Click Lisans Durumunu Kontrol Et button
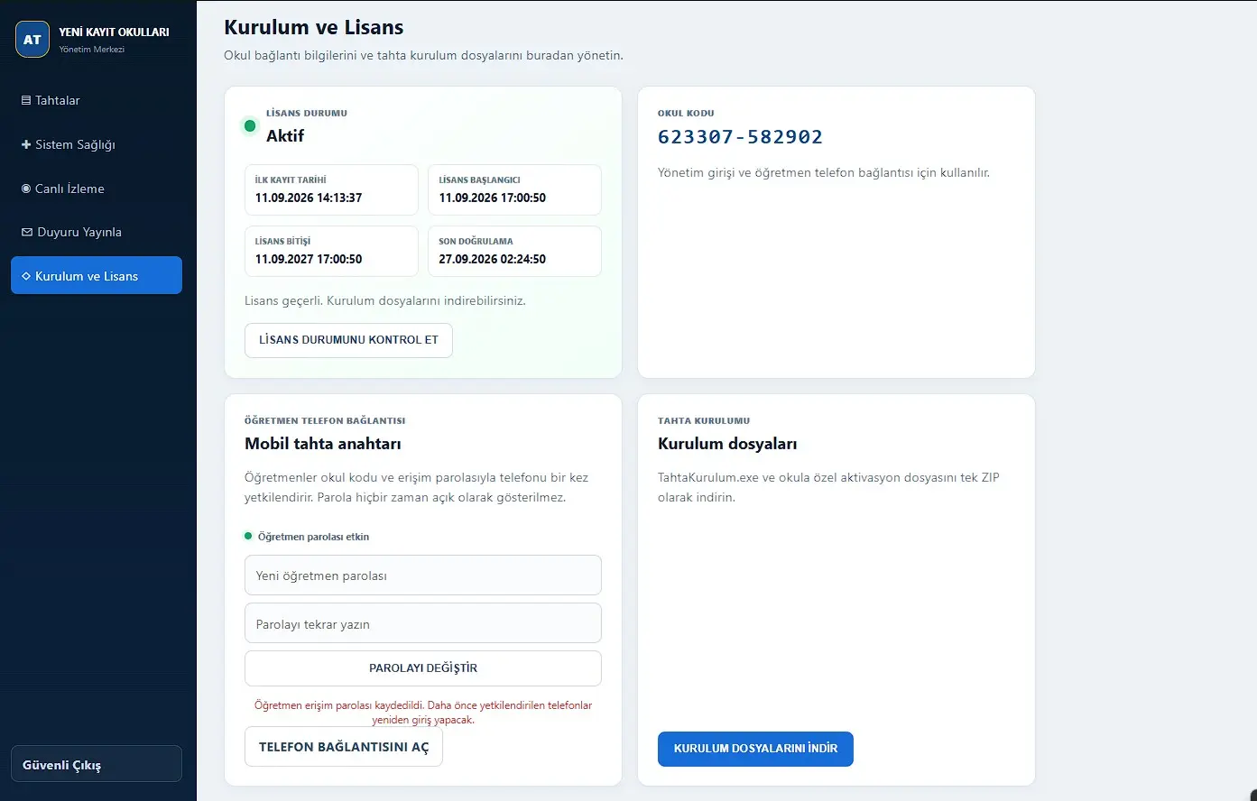Viewport: 1257px width, 801px height. tap(348, 340)
